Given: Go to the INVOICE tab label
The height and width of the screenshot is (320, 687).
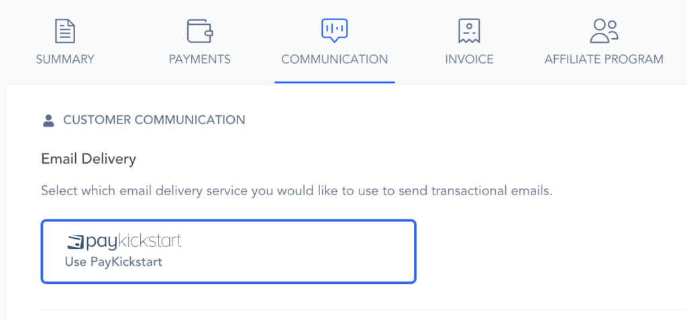Looking at the screenshot, I should 469,59.
